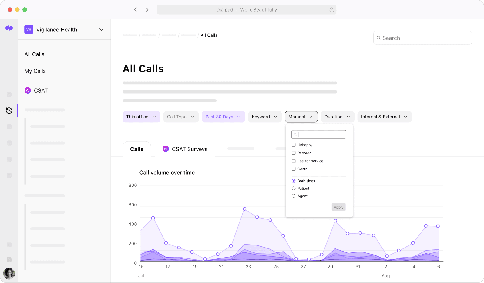Viewport: 484px width, 283px height.
Task: Click the All Calls breadcrumb
Action: point(209,35)
